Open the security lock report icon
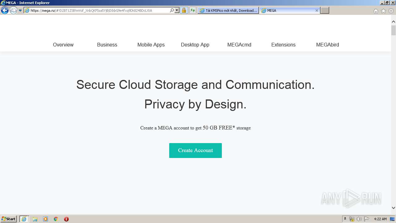This screenshot has height=223, width=396. point(184,10)
